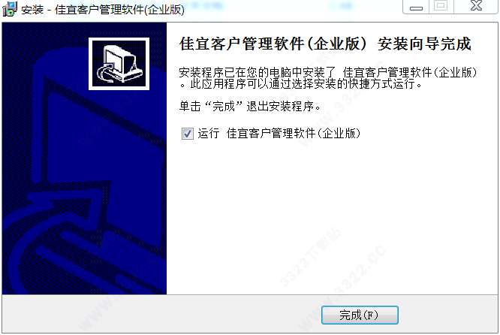Click the blank white area below the checkbox
The image size is (500, 335).
[332, 207]
